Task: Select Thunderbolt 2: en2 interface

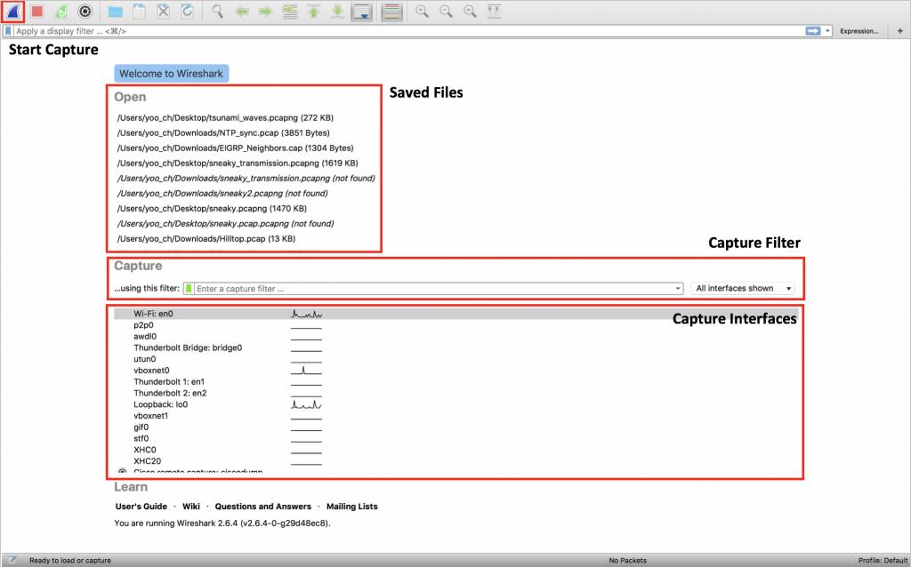Action: click(x=456, y=393)
